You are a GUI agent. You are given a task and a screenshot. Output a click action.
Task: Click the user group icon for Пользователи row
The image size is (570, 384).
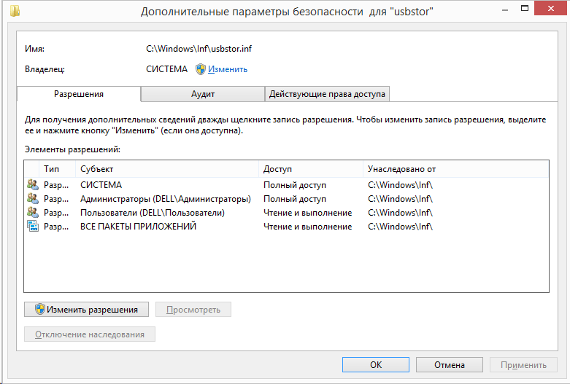pos(33,213)
